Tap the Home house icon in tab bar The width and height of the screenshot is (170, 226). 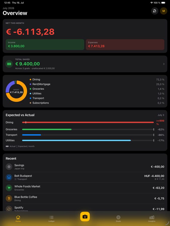[18, 217]
